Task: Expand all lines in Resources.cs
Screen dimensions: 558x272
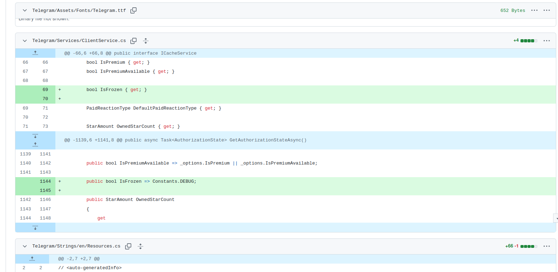Action: click(x=141, y=246)
